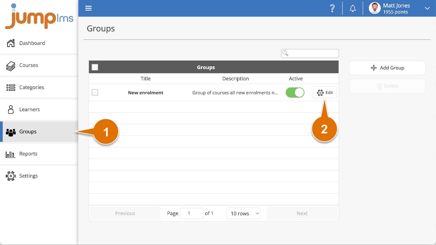
Task: Click the Groups people icon
Action: pyautogui.click(x=11, y=132)
